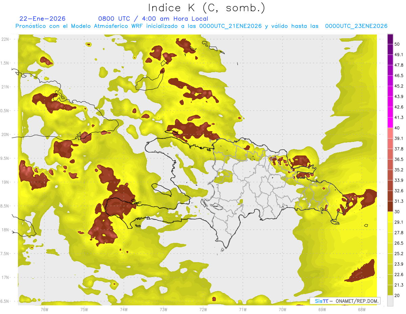406x314 pixels.
Task: Click the legend label "43.9"
Action: 399,97
